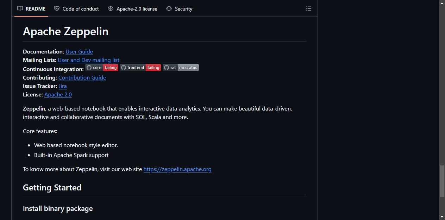Screen dimensions: 445x220
Task: Click the Apache Zeppelin heading
Action: tap(65, 31)
